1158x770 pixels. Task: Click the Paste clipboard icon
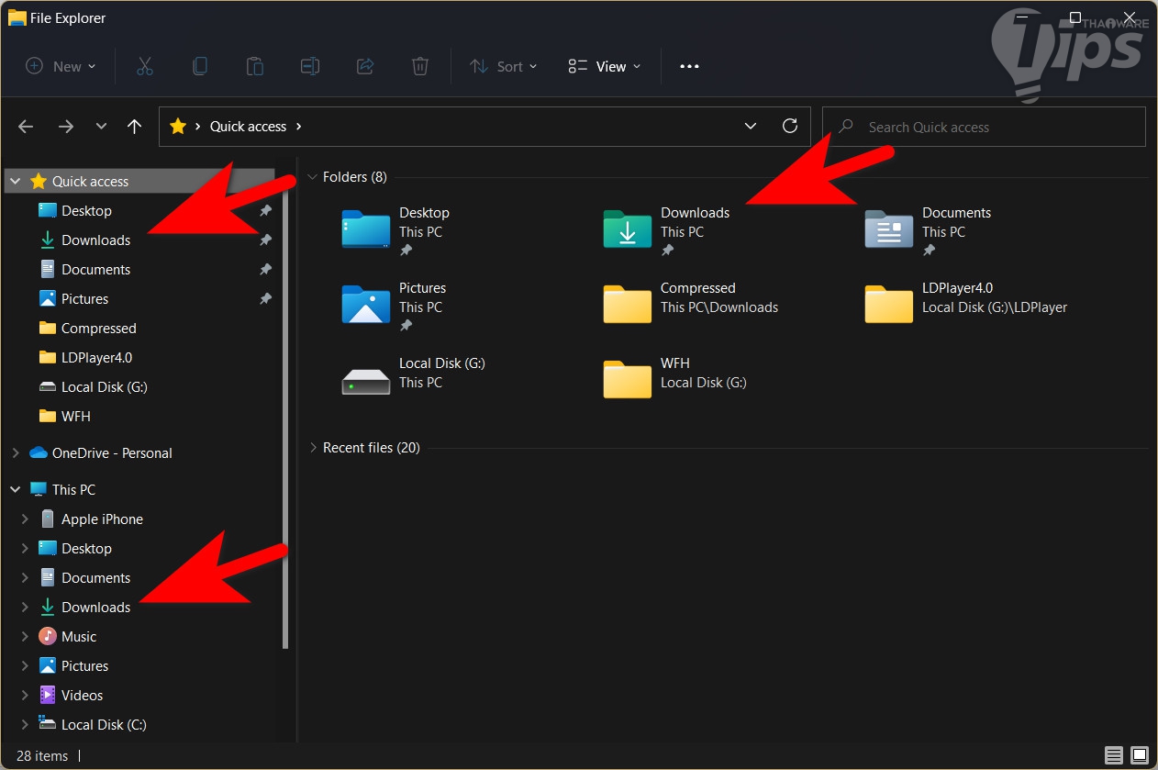[254, 66]
